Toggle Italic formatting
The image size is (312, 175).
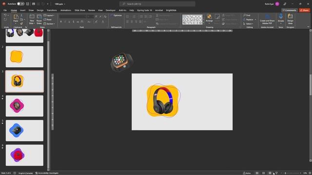65,21
